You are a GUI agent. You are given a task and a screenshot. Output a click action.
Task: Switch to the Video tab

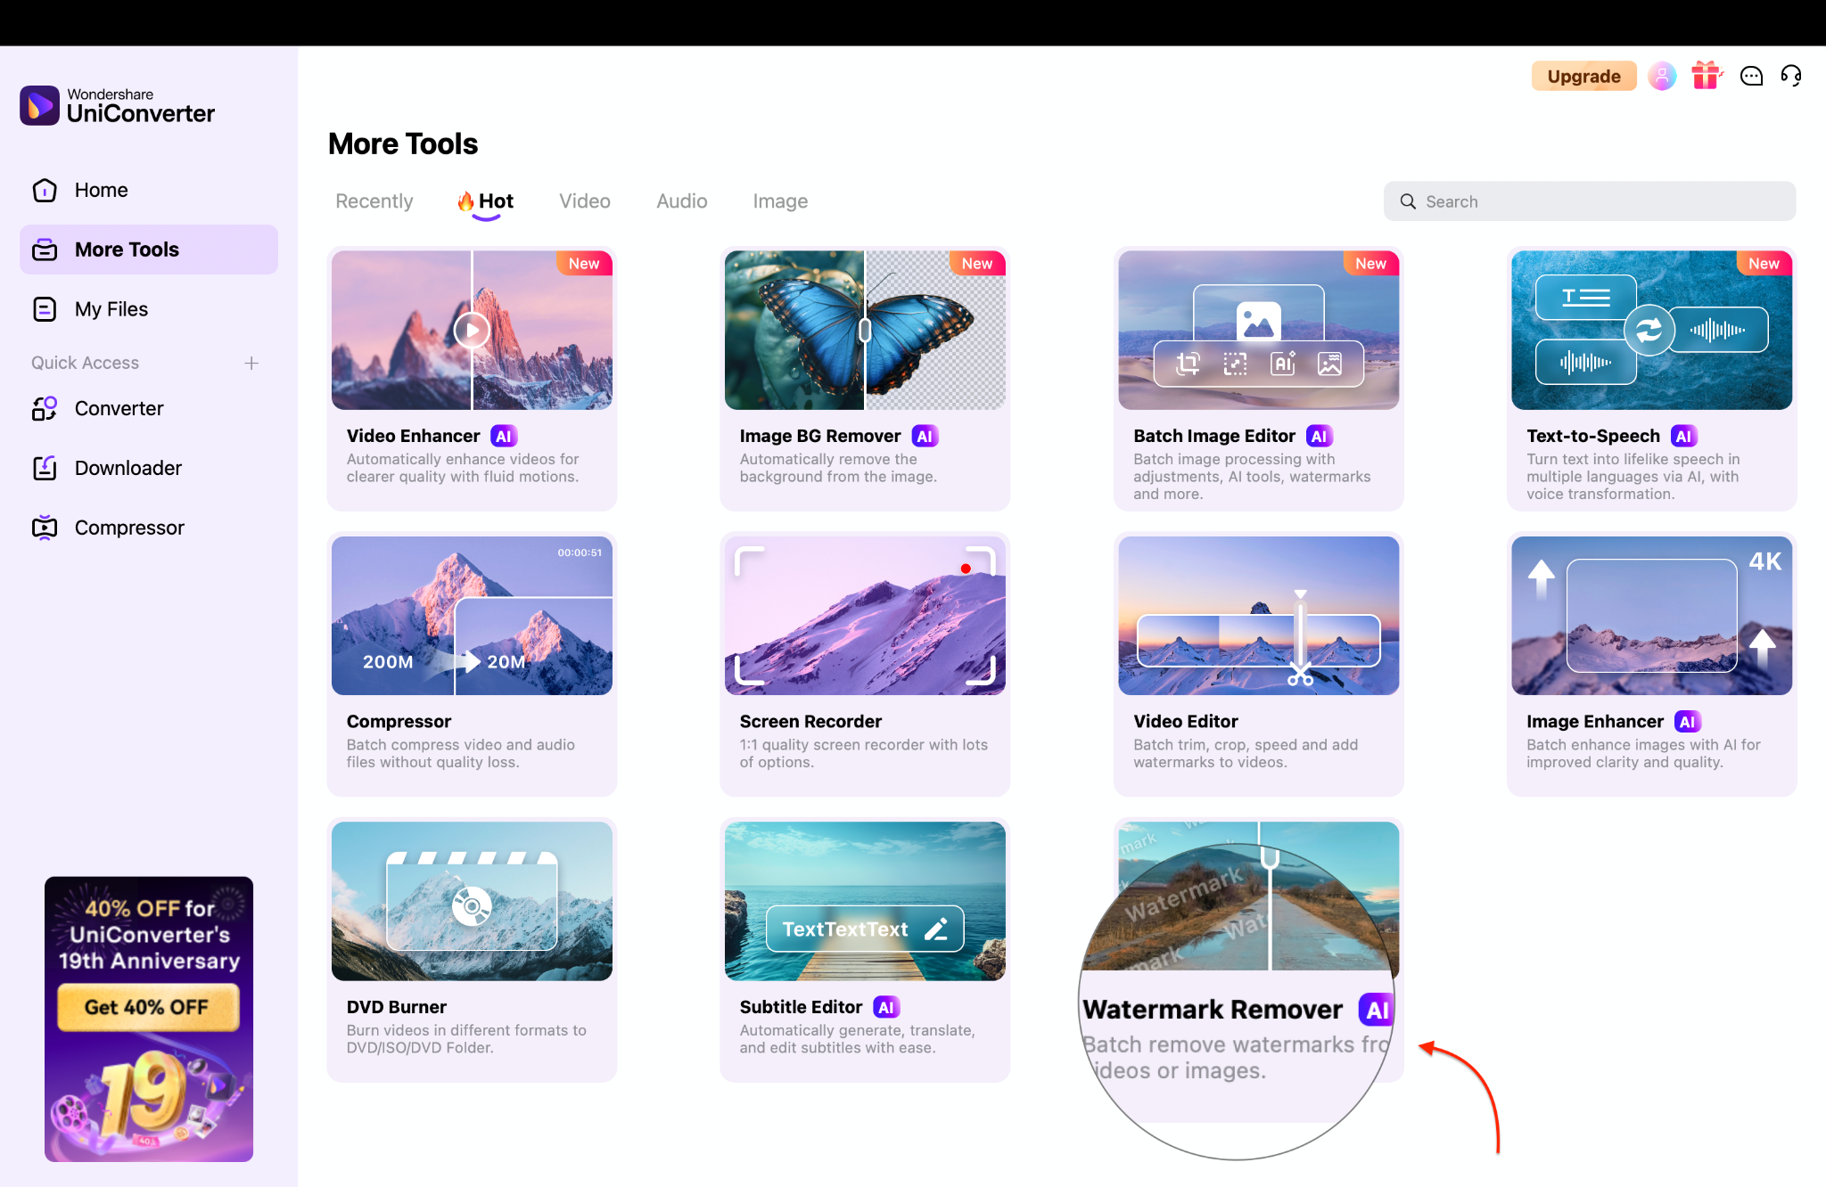click(x=584, y=201)
